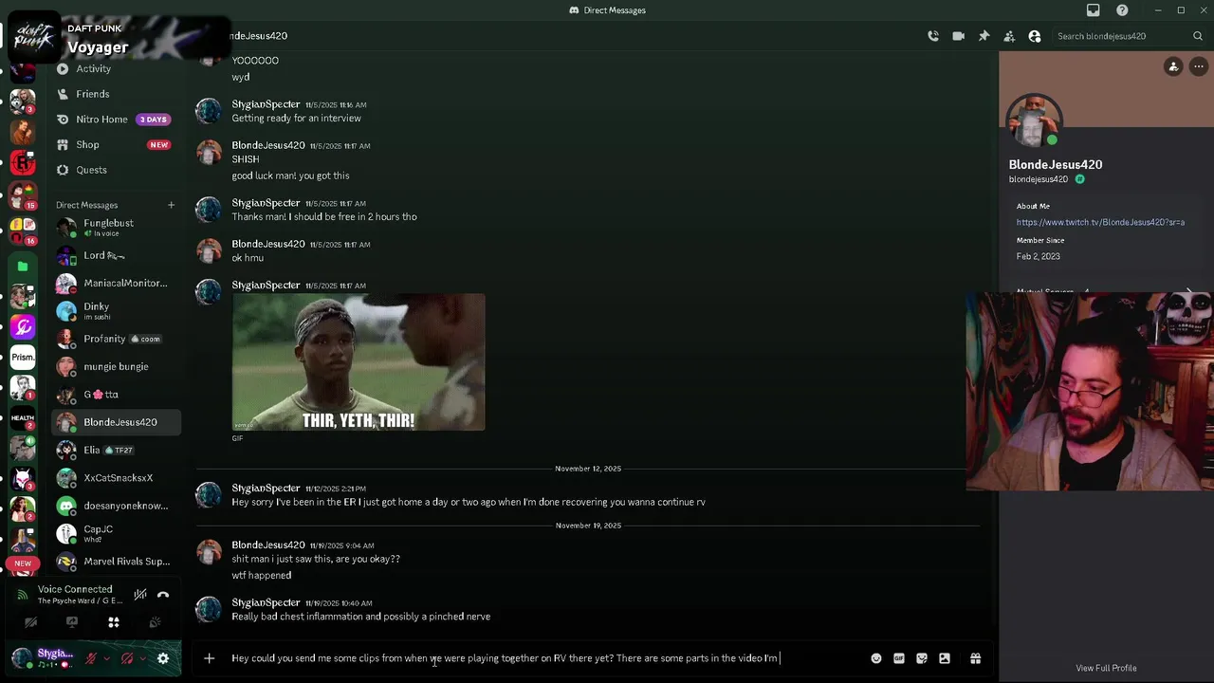Open Nitro Home
Viewport: 1214px width, 683px height.
[116, 120]
